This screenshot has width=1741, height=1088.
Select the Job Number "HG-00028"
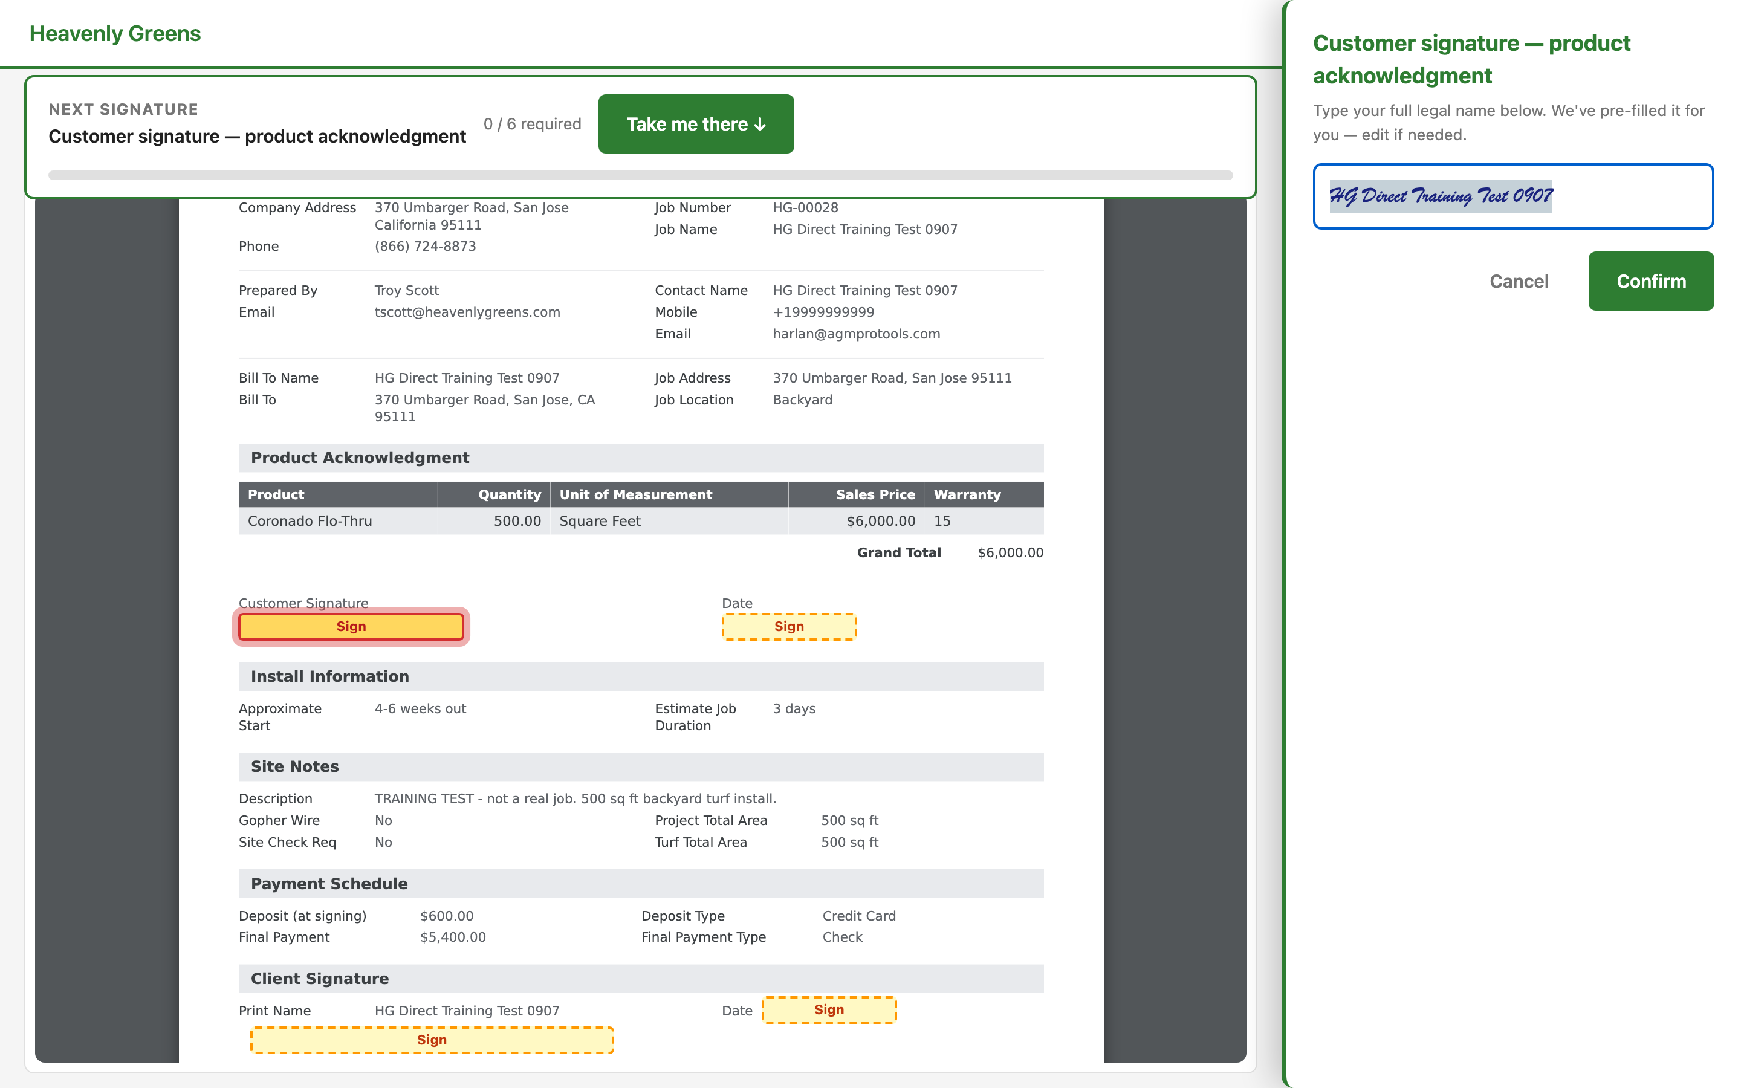[805, 207]
